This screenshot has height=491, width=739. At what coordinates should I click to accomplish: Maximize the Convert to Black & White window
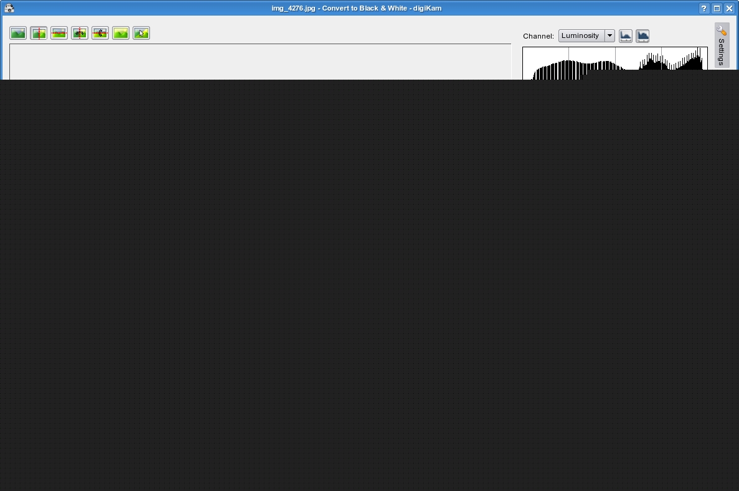[x=717, y=8]
